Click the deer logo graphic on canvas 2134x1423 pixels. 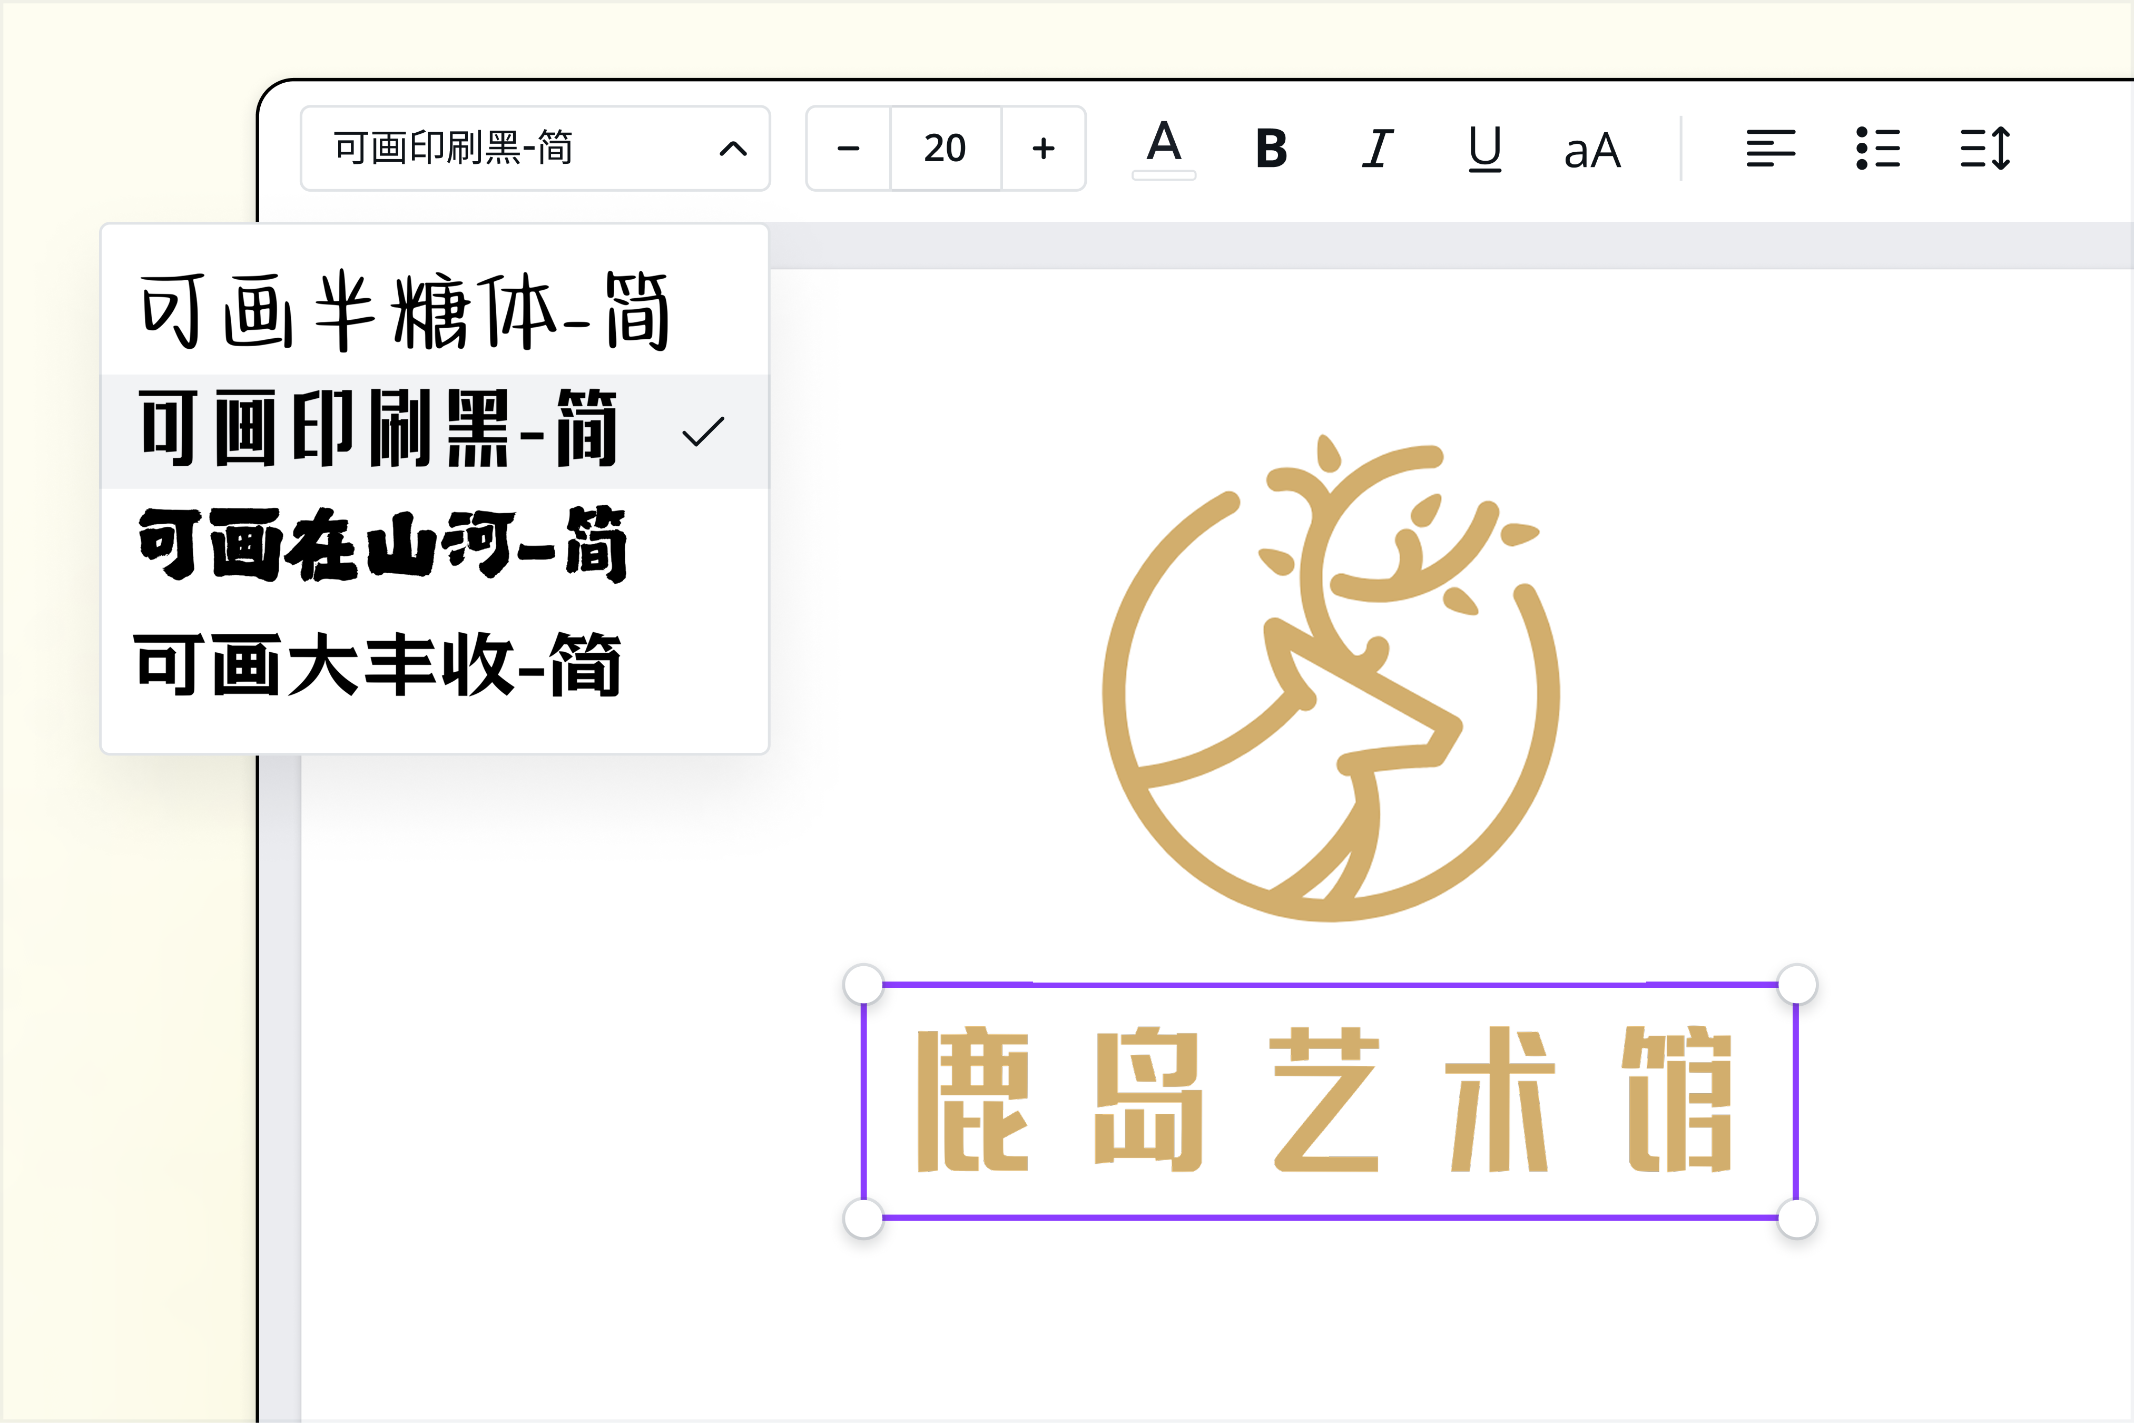(1330, 679)
